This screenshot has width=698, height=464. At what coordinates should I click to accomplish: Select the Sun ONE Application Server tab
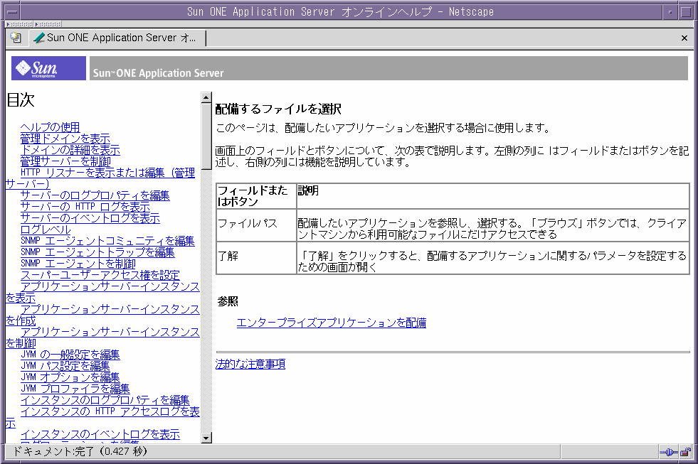pyautogui.click(x=117, y=38)
